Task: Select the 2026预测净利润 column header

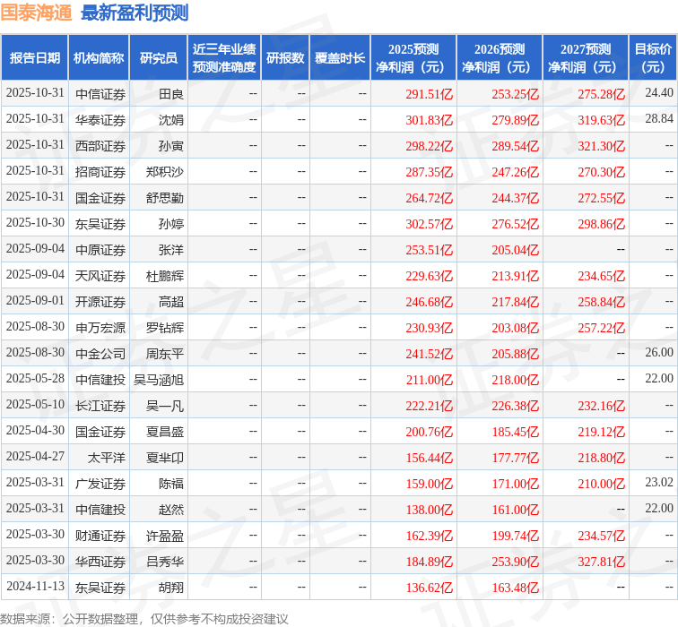Action: pyautogui.click(x=500, y=58)
